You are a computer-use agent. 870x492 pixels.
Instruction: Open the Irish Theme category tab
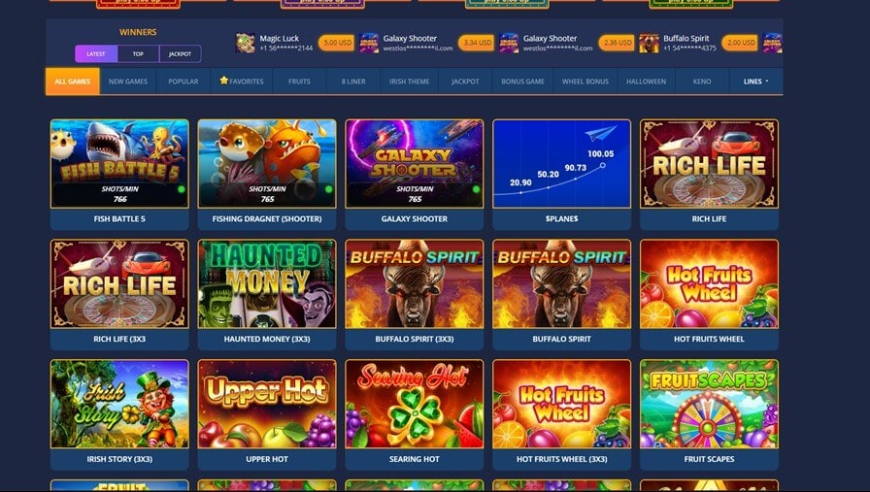tap(410, 82)
